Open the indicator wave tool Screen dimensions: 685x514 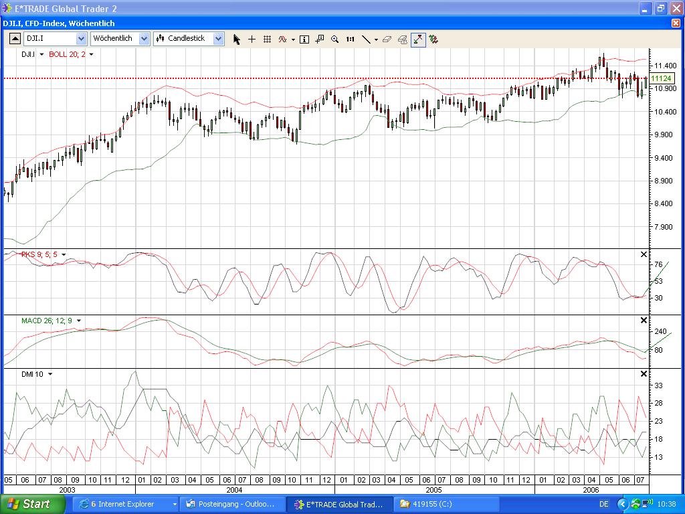tap(282, 39)
